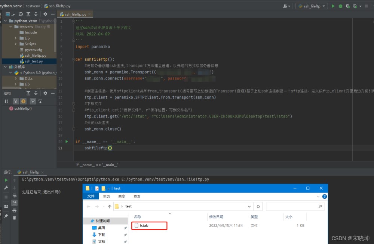Collapse the python_venv project root
This screenshot has height=244, width=374.
[x=5, y=21]
